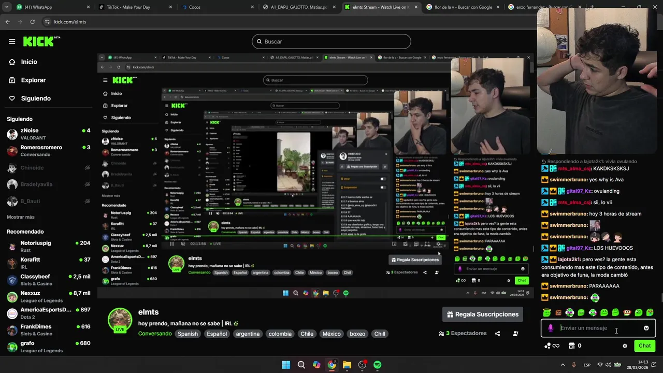663x373 pixels.
Task: Open zNoise channel in following list
Action: [48, 134]
